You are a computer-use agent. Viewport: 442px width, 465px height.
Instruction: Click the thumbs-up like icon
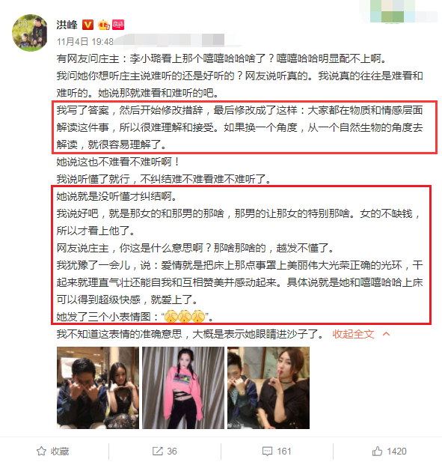377,451
